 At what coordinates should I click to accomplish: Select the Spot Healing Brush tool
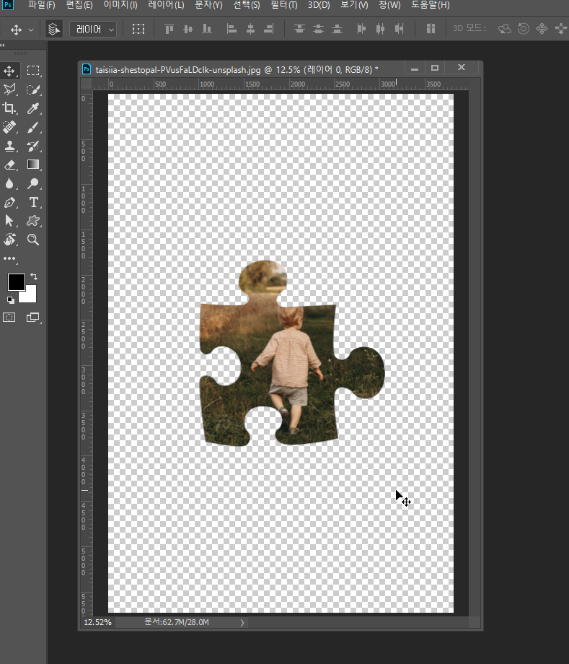[9, 127]
